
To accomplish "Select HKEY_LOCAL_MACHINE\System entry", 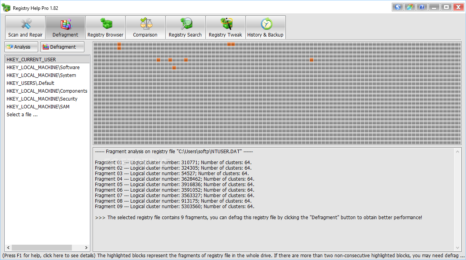I will (47, 75).
